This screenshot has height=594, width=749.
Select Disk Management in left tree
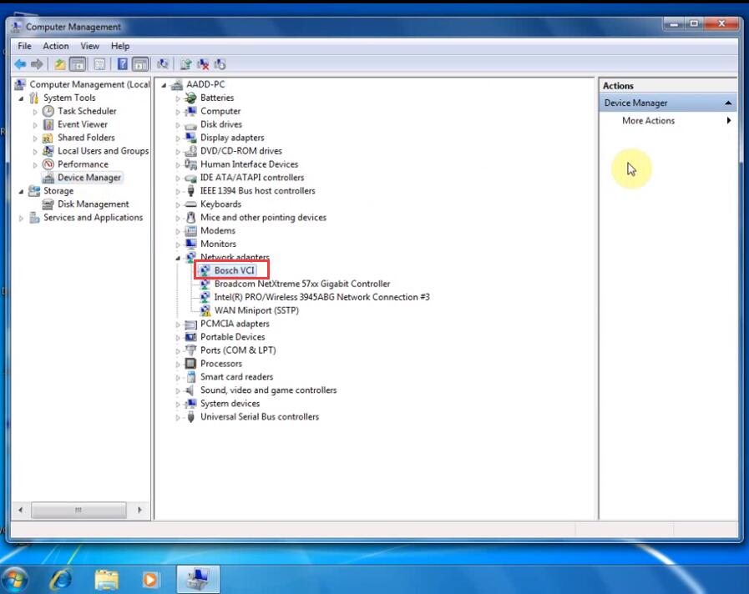93,204
